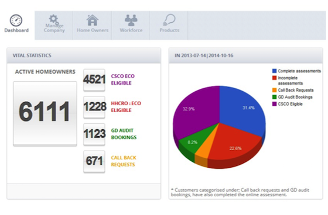The image size is (328, 215).
Task: Click the purple CSCO Eligible legend swatch
Action: [274, 104]
